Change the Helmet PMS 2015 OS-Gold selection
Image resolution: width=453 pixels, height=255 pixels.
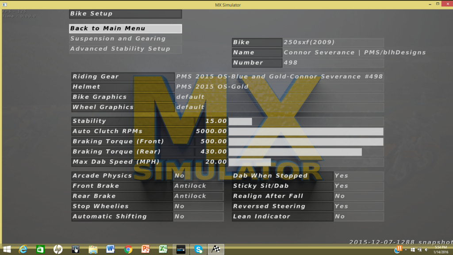[x=279, y=87]
